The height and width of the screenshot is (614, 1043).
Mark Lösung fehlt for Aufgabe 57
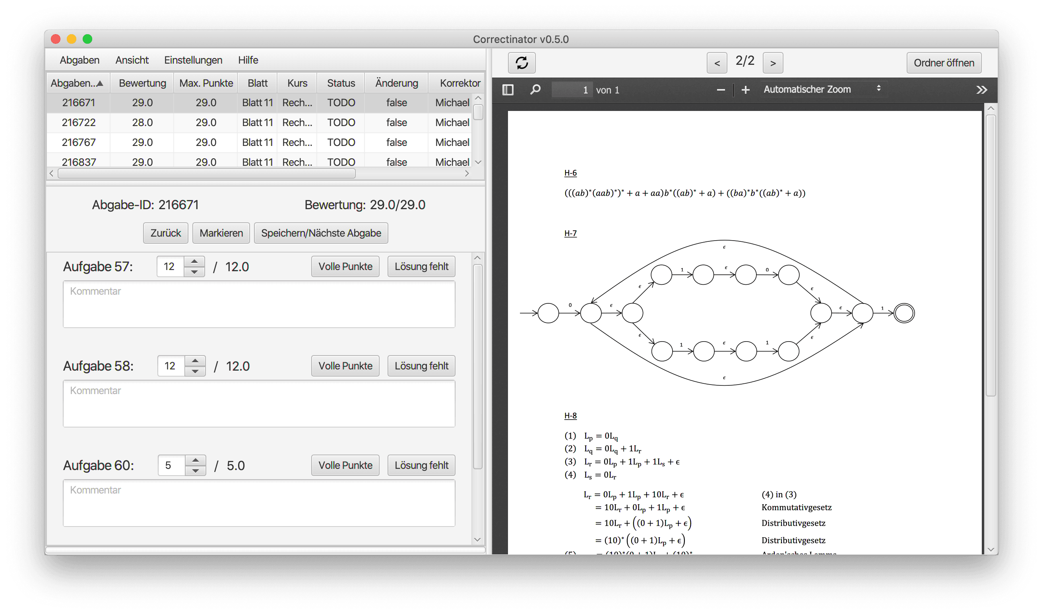(x=421, y=266)
